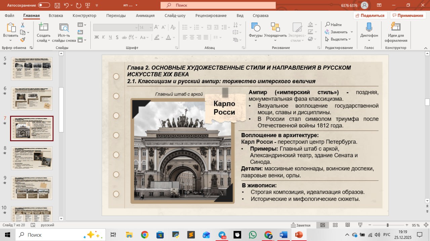
Task: Click the justify alignment icon
Action: pyautogui.click(x=206, y=37)
